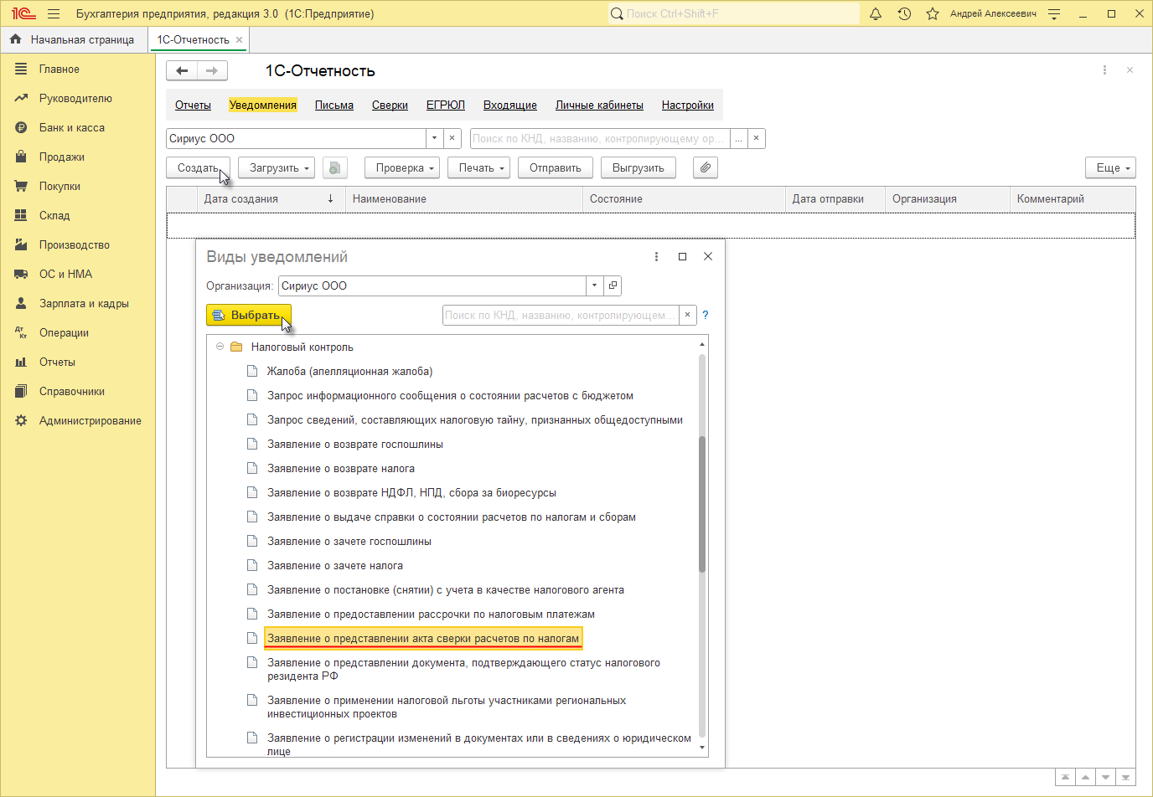Select Заявление о возврате налога item
The width and height of the screenshot is (1153, 797).
pos(341,469)
